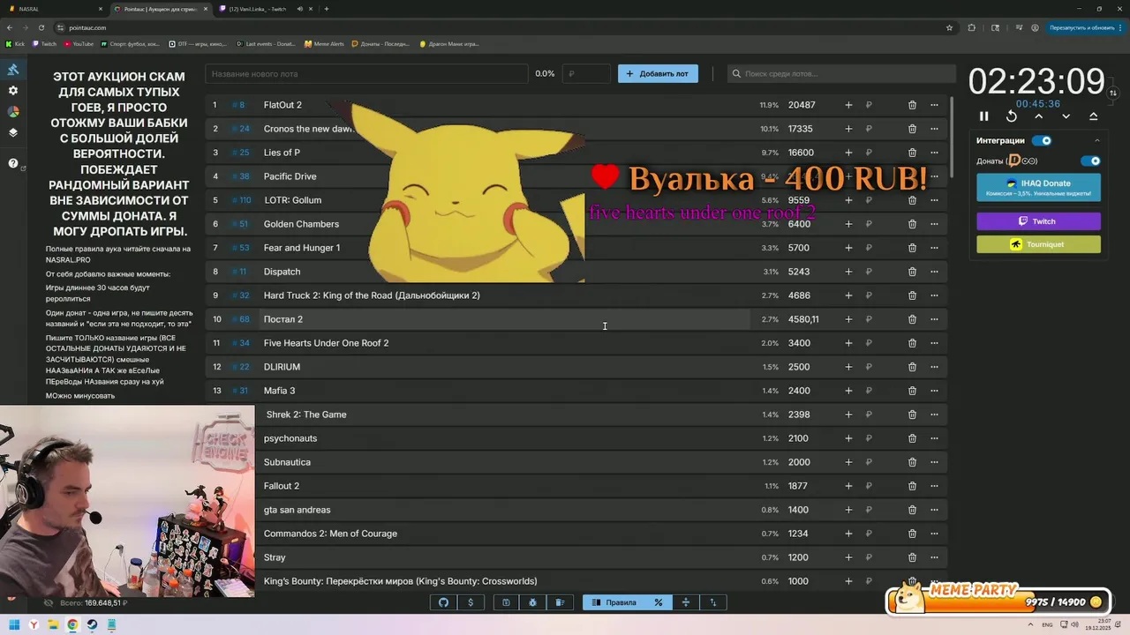Toggle the Правила rules panel button

tap(614, 602)
